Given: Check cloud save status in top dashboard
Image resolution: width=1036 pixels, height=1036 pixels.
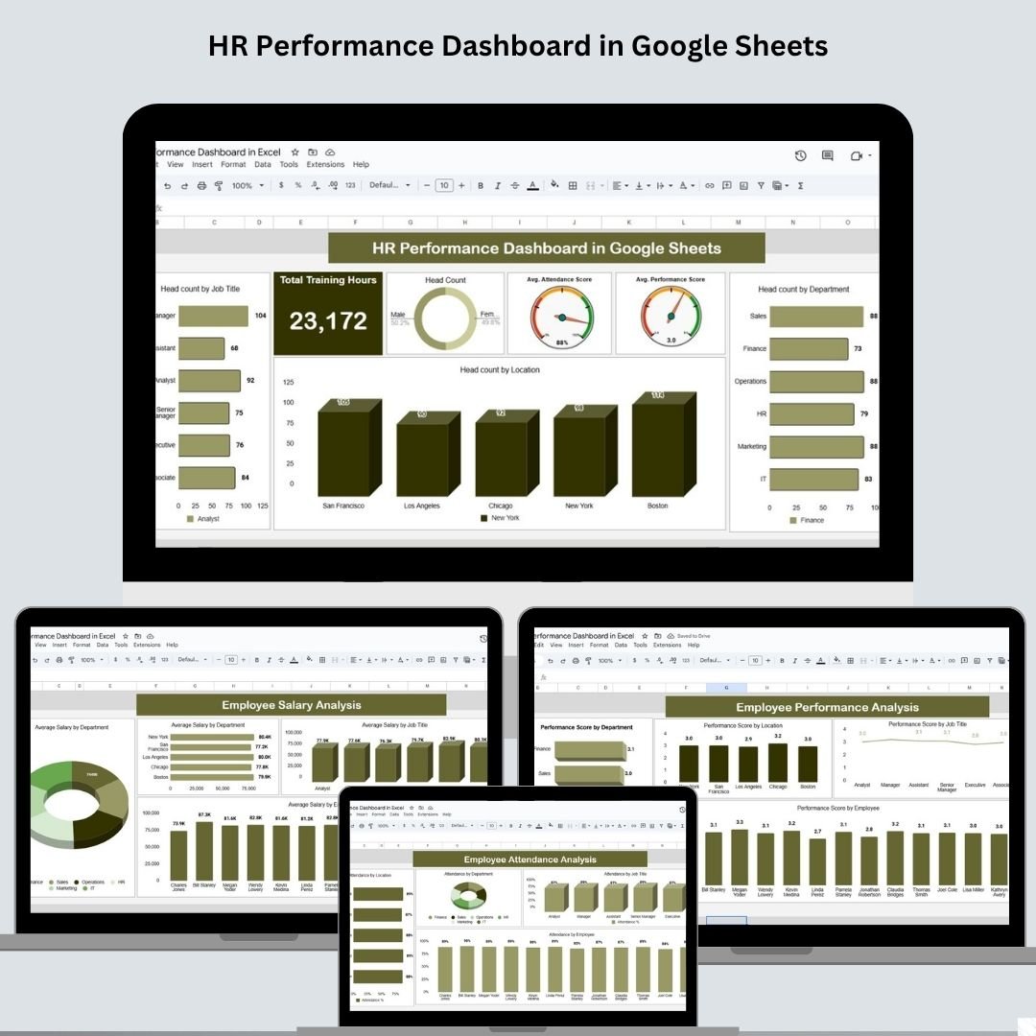Looking at the screenshot, I should coord(330,152).
